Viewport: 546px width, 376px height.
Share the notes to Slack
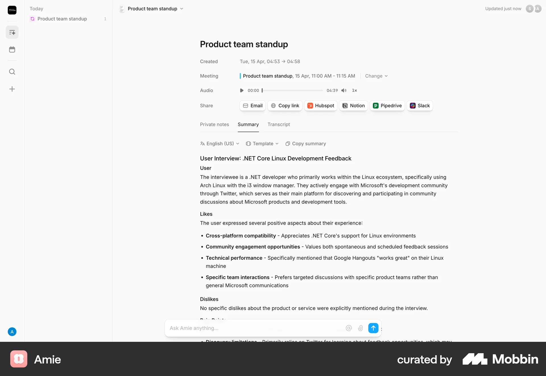pyautogui.click(x=420, y=106)
